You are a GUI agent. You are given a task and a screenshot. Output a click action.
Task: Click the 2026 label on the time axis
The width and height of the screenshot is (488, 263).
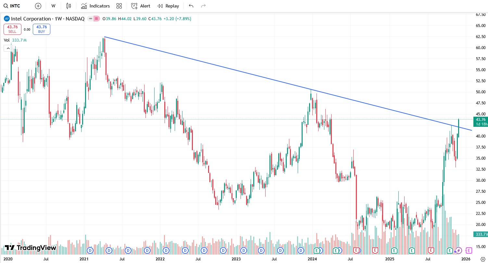pos(466,259)
